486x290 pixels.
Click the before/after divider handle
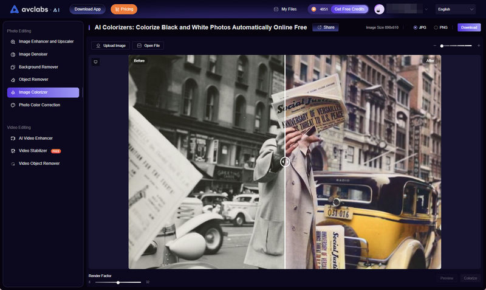click(285, 162)
